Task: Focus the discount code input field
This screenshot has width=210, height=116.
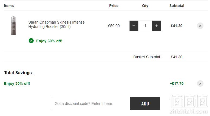Action: [91, 104]
